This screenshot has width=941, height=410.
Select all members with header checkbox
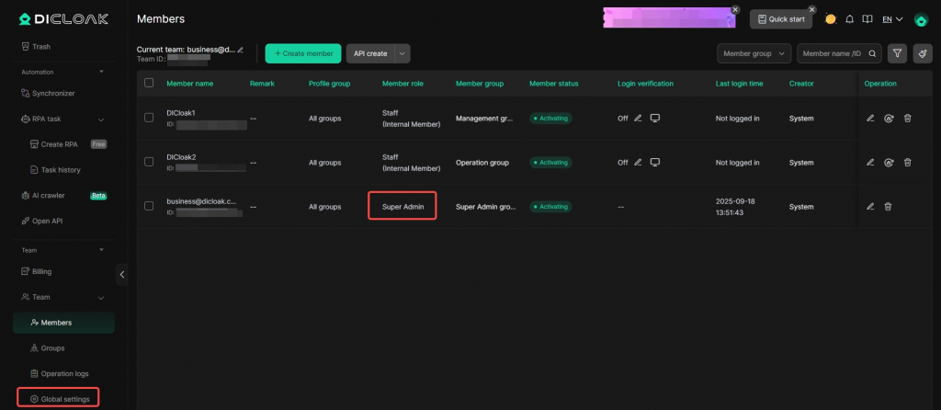[x=149, y=83]
